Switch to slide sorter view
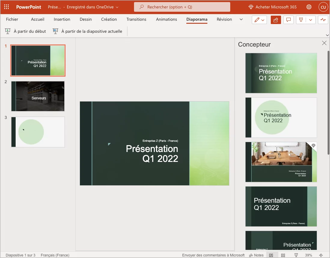Viewport: 330px width, 258px height. [283, 255]
